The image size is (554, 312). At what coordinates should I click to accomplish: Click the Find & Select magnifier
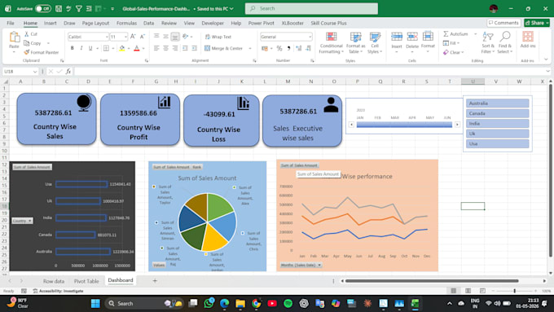pos(505,37)
